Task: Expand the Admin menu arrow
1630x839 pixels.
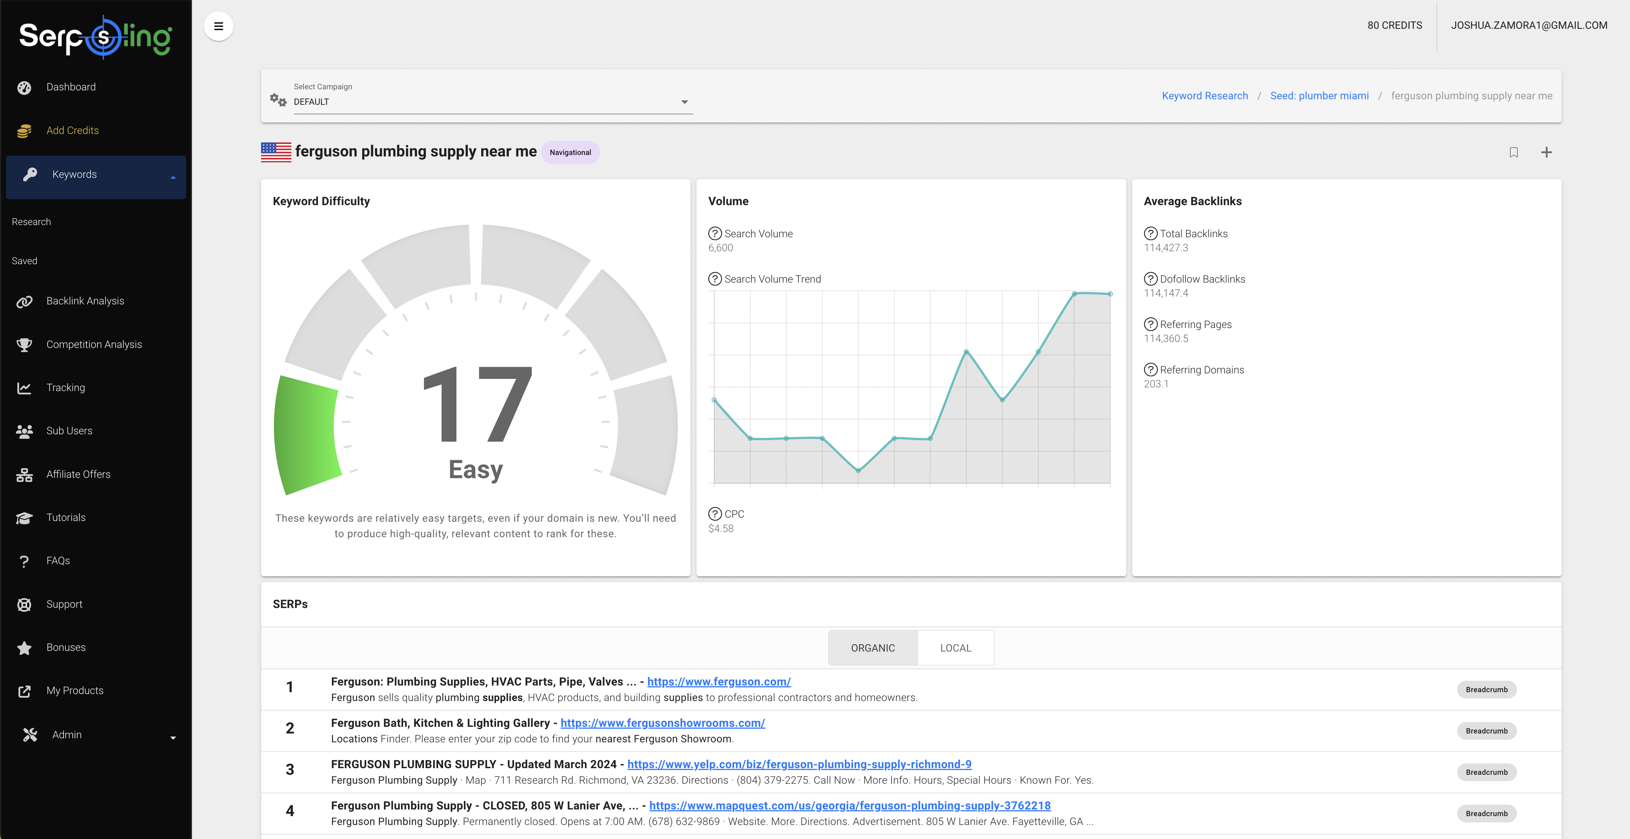Action: pyautogui.click(x=173, y=738)
